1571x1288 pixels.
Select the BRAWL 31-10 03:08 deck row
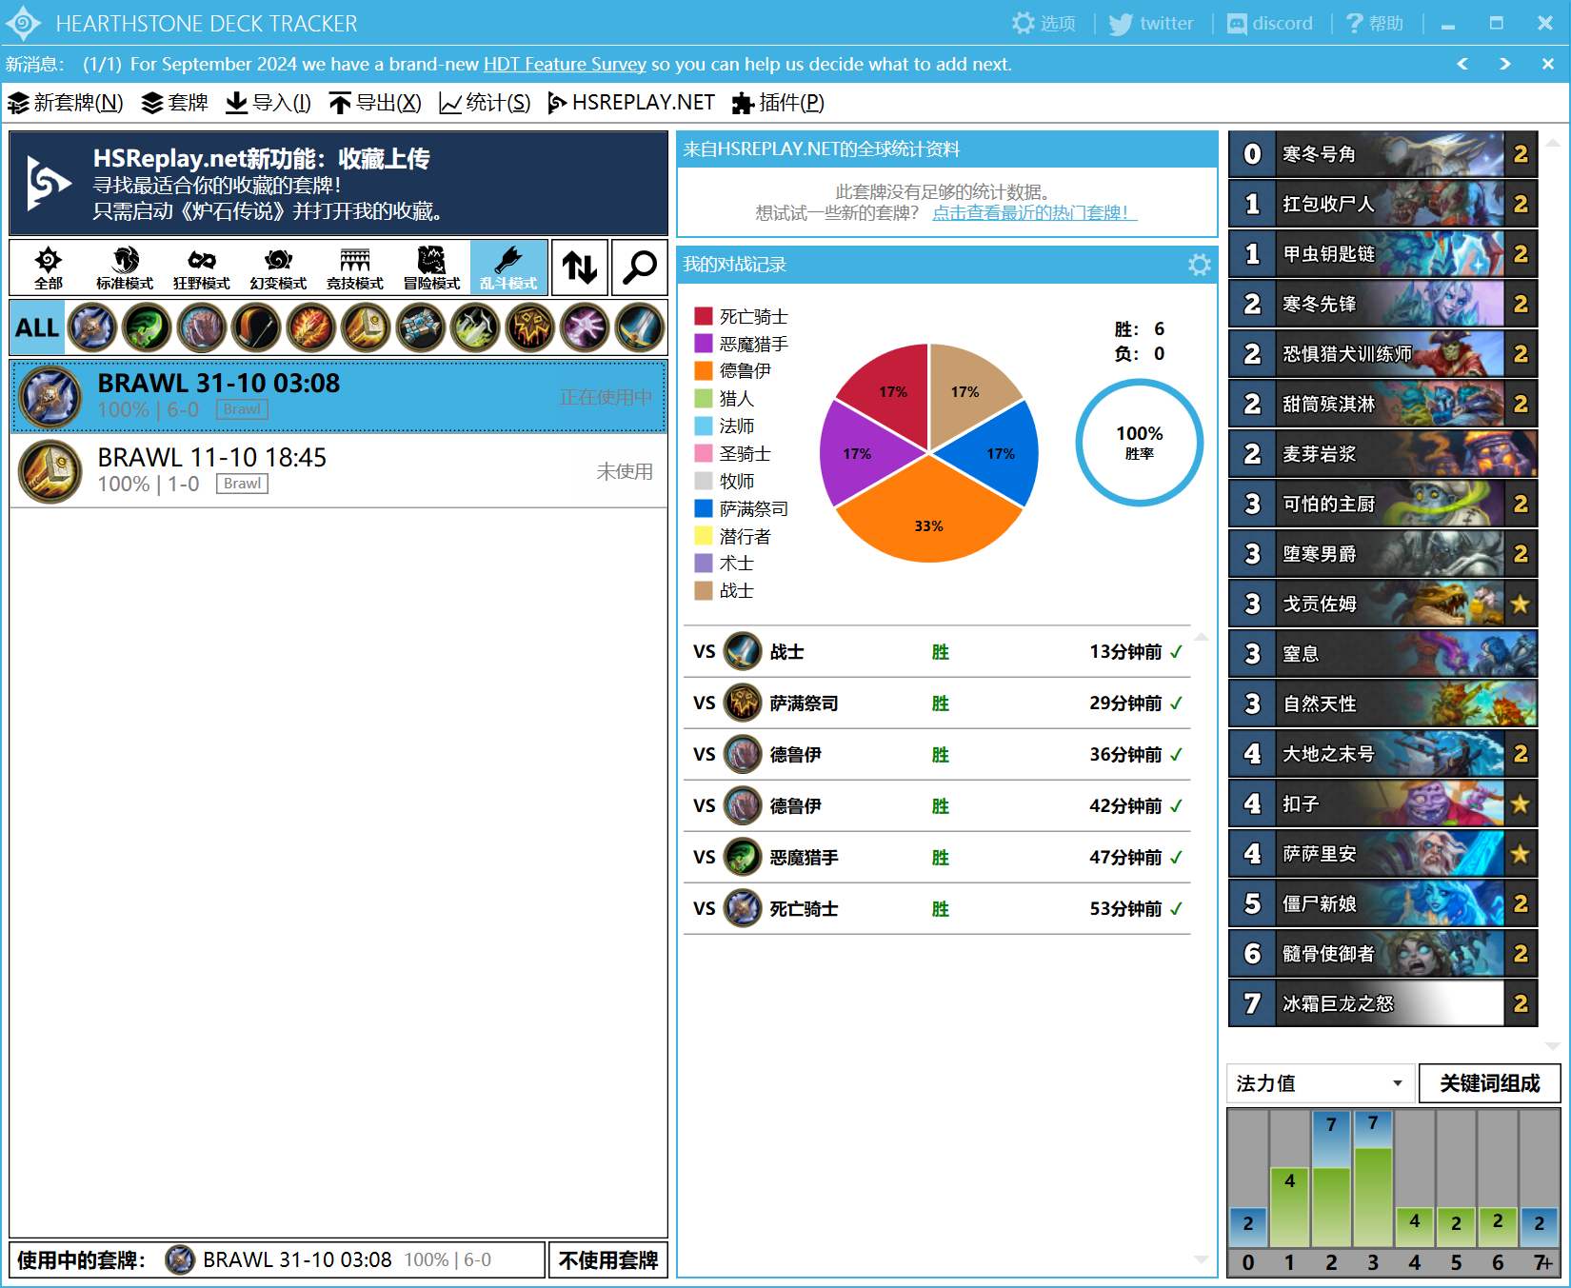[339, 396]
